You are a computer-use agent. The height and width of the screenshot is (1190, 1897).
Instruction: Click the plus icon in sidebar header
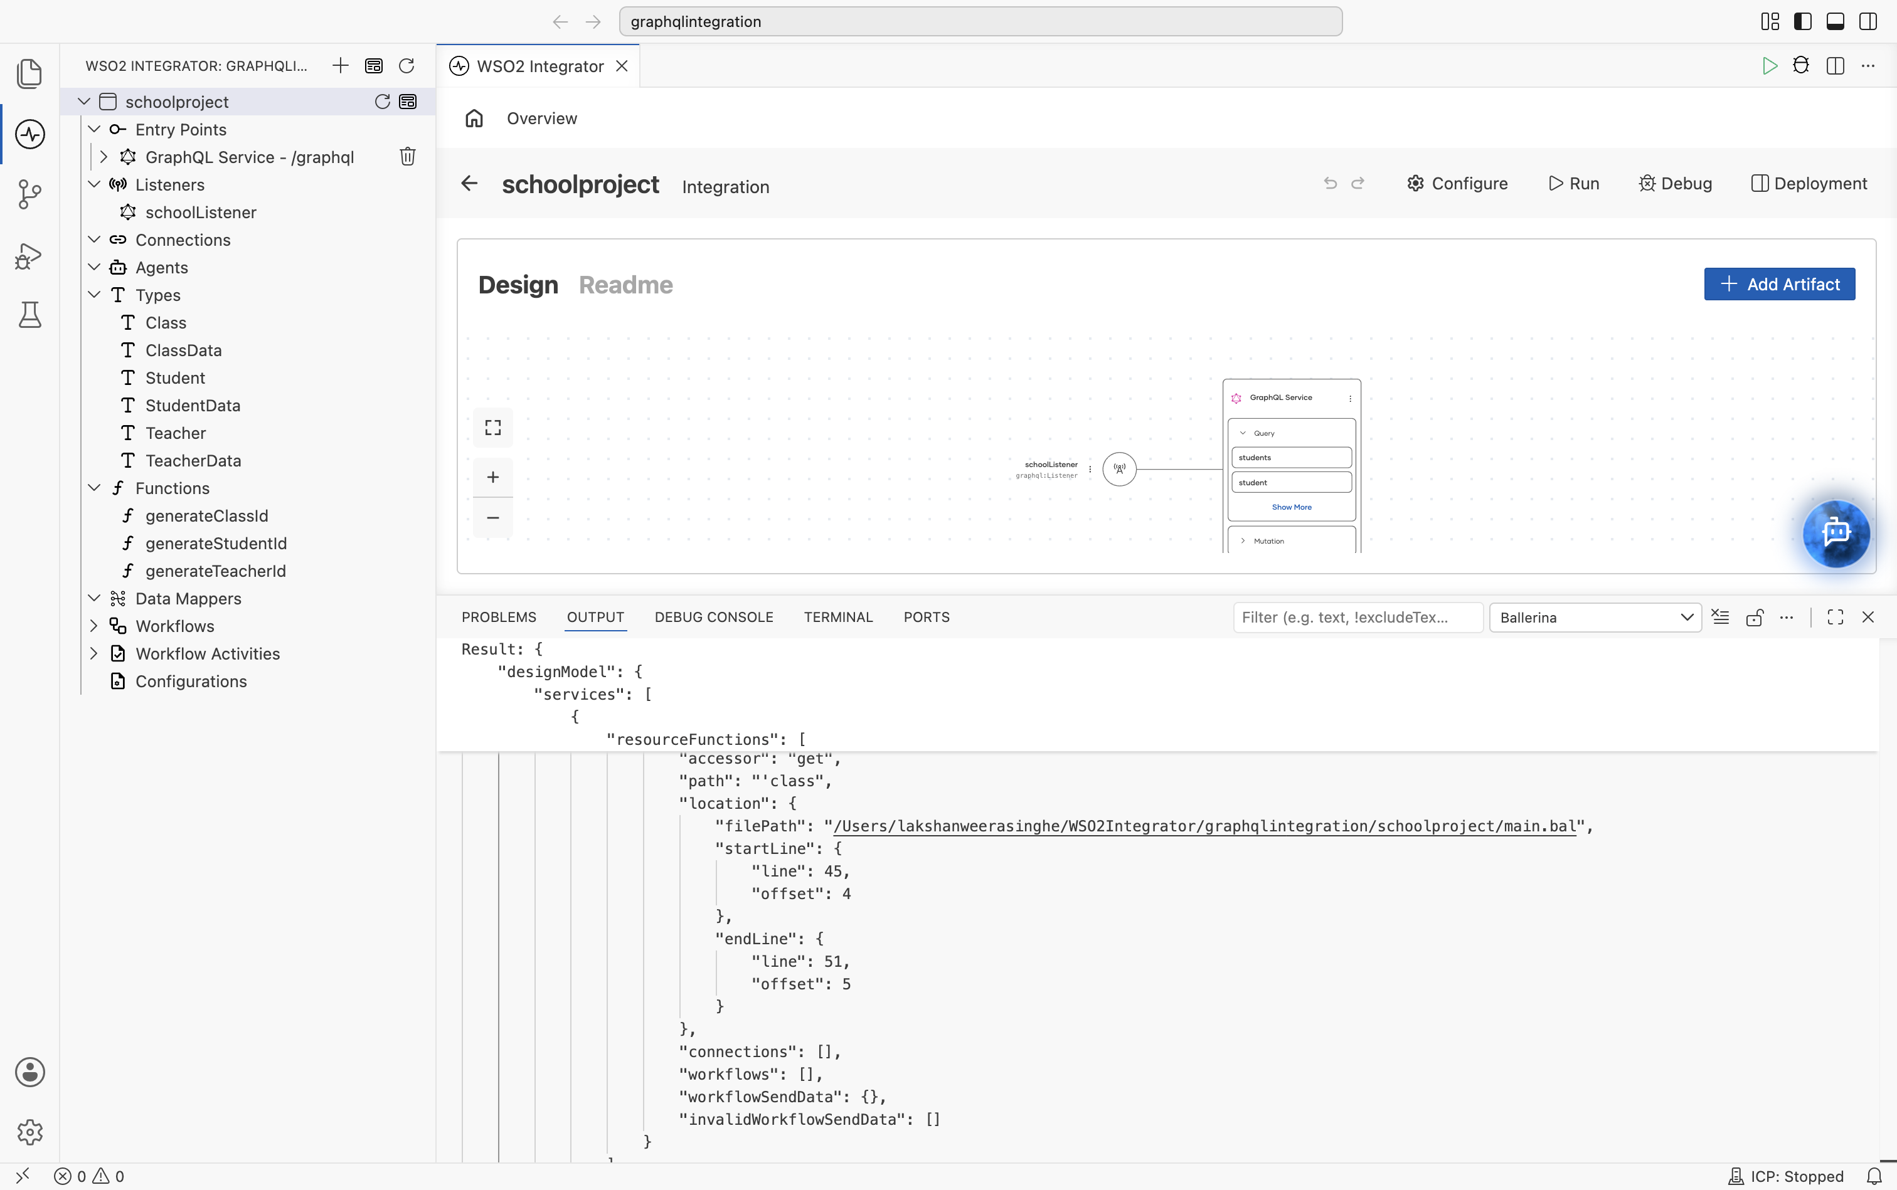point(340,65)
